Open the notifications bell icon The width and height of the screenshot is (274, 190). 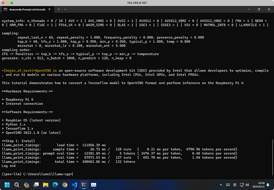[268, 185]
